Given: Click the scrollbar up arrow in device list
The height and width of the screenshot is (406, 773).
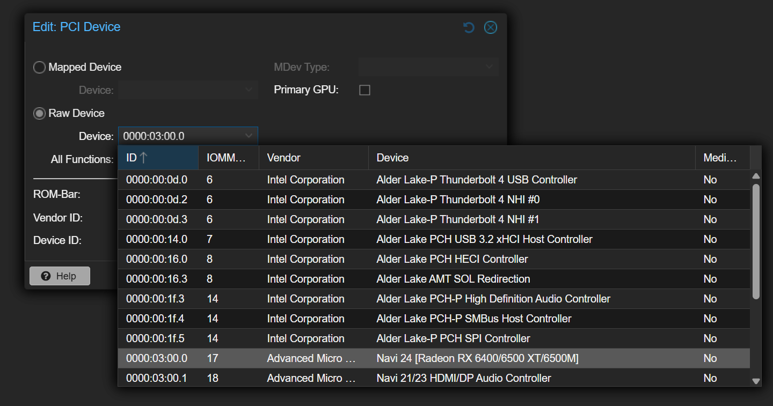Looking at the screenshot, I should point(756,176).
